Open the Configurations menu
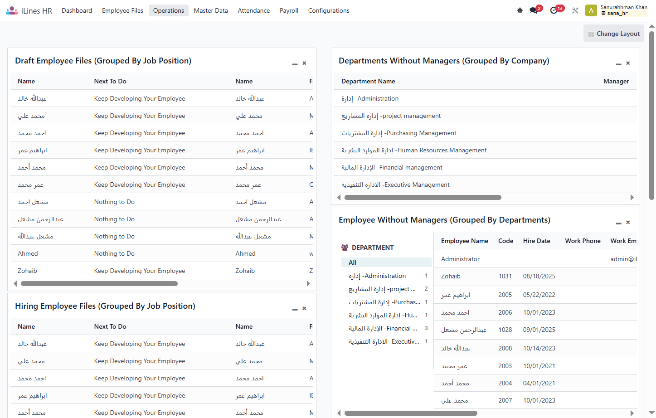 (329, 10)
